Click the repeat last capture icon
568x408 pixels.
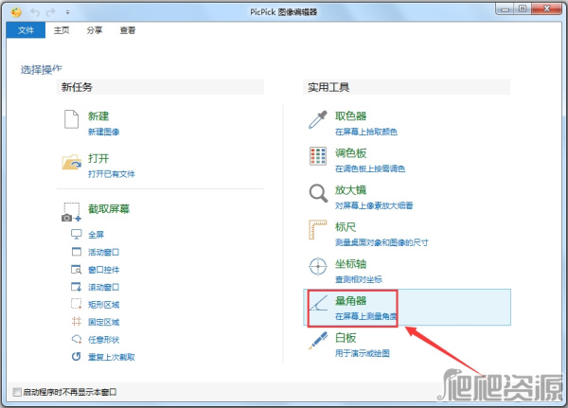77,357
